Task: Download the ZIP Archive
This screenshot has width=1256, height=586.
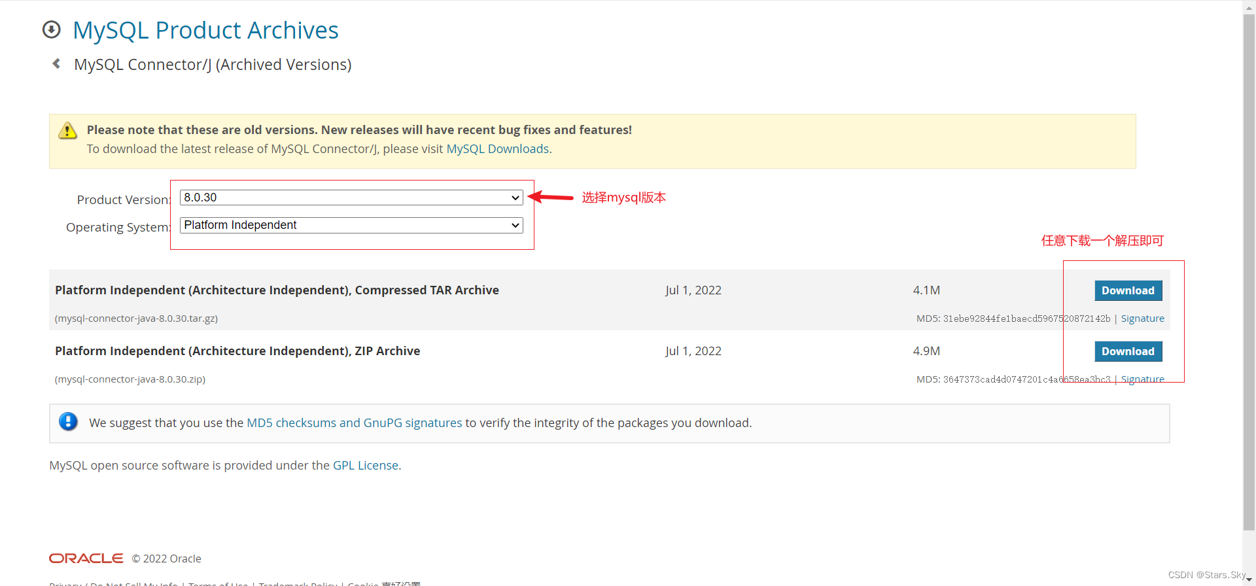Action: point(1128,351)
